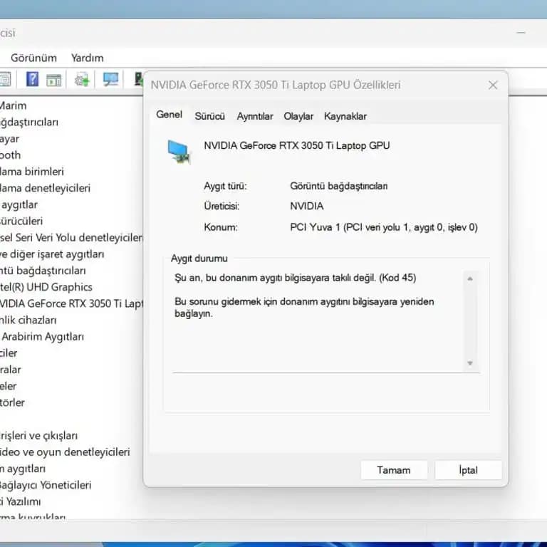Toggle the action pane toolbar icon
The width and height of the screenshot is (547, 547).
click(x=54, y=79)
